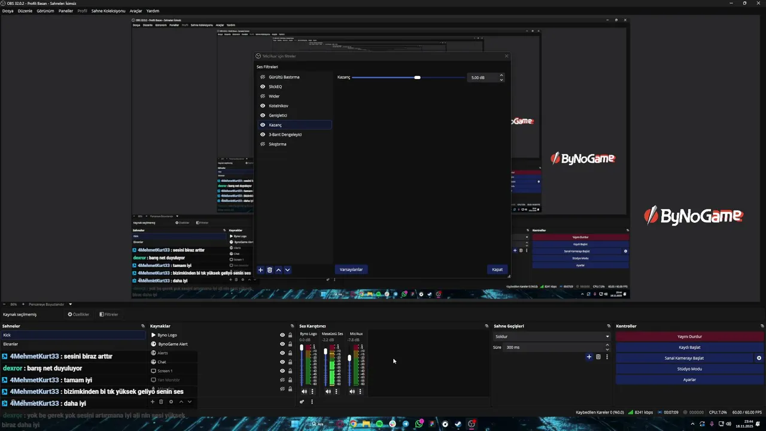Open the Dosya menu
The height and width of the screenshot is (431, 766).
pos(8,11)
